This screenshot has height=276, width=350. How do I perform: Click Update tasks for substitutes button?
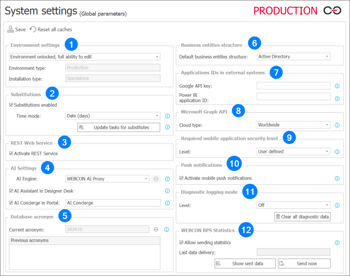point(118,127)
